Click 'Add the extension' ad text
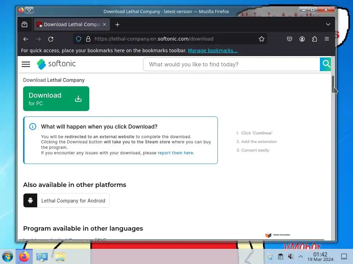The image size is (353, 264). point(259,142)
